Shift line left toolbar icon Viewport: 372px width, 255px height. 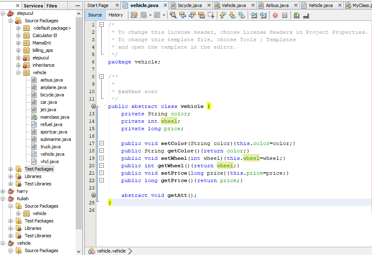(x=254, y=15)
